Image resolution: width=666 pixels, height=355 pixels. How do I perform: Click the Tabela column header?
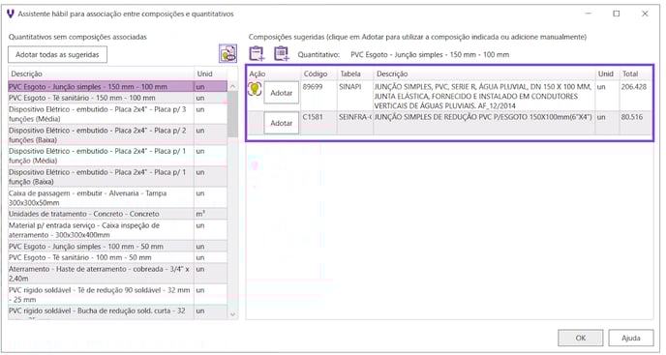click(355, 74)
